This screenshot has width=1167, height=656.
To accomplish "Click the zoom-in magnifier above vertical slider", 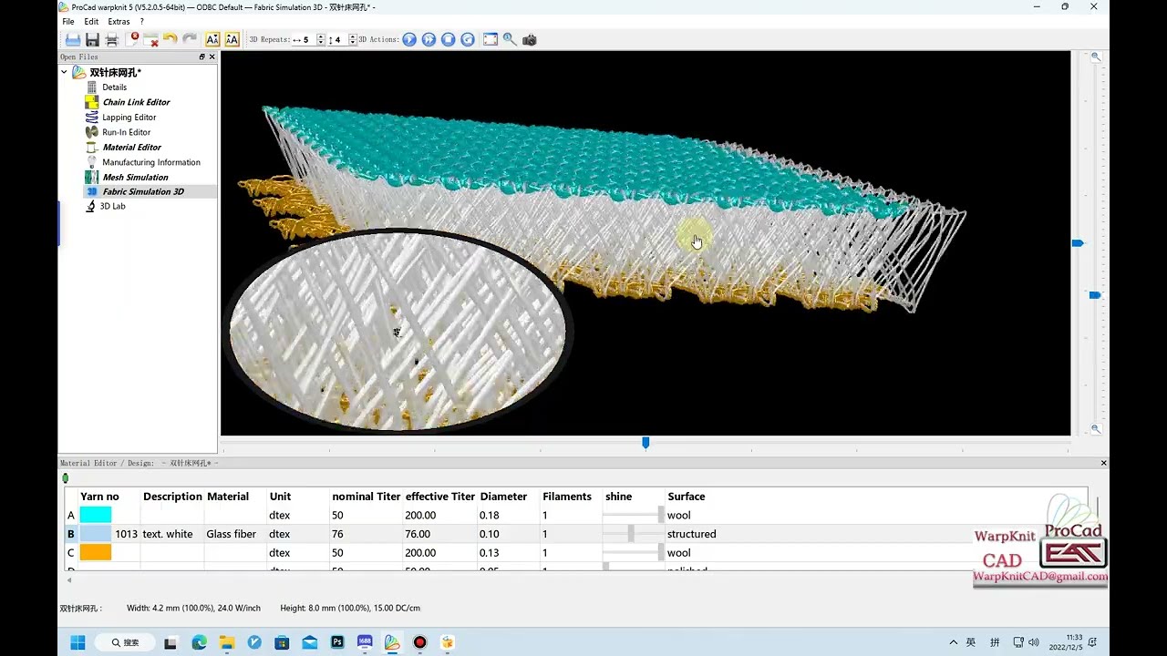I will click(1096, 56).
